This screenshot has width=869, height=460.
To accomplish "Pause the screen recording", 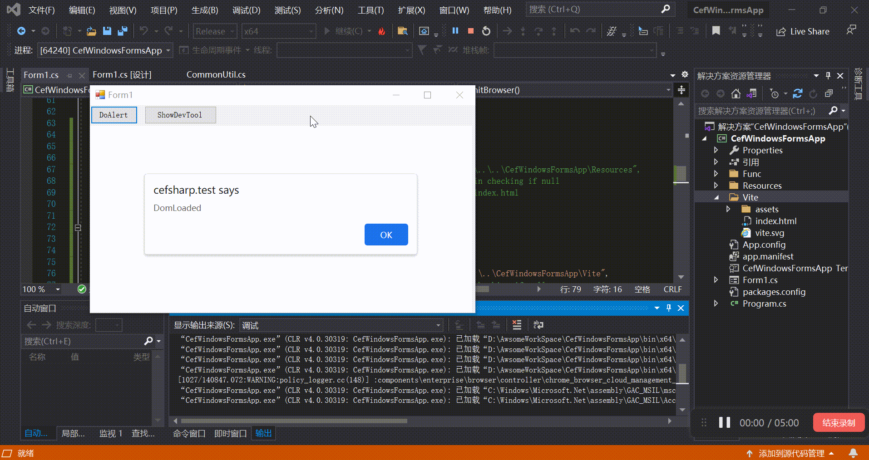I will (x=724, y=422).
